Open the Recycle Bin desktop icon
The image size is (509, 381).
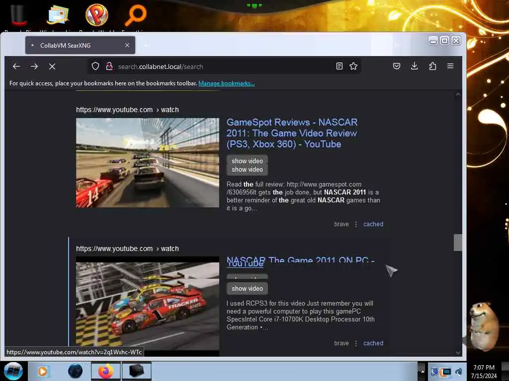tap(18, 16)
